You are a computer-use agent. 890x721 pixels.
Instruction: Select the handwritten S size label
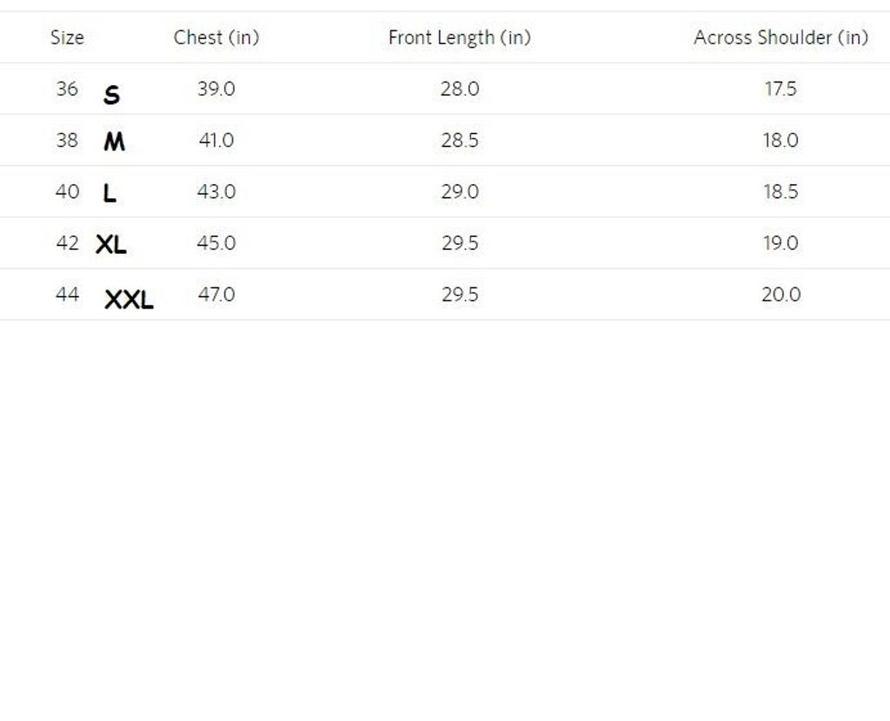point(111,95)
